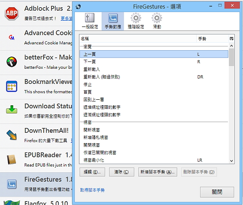Select the 遞減網址裡頭的數字 row
The width and height of the screenshot is (243, 205).
click(x=154, y=115)
